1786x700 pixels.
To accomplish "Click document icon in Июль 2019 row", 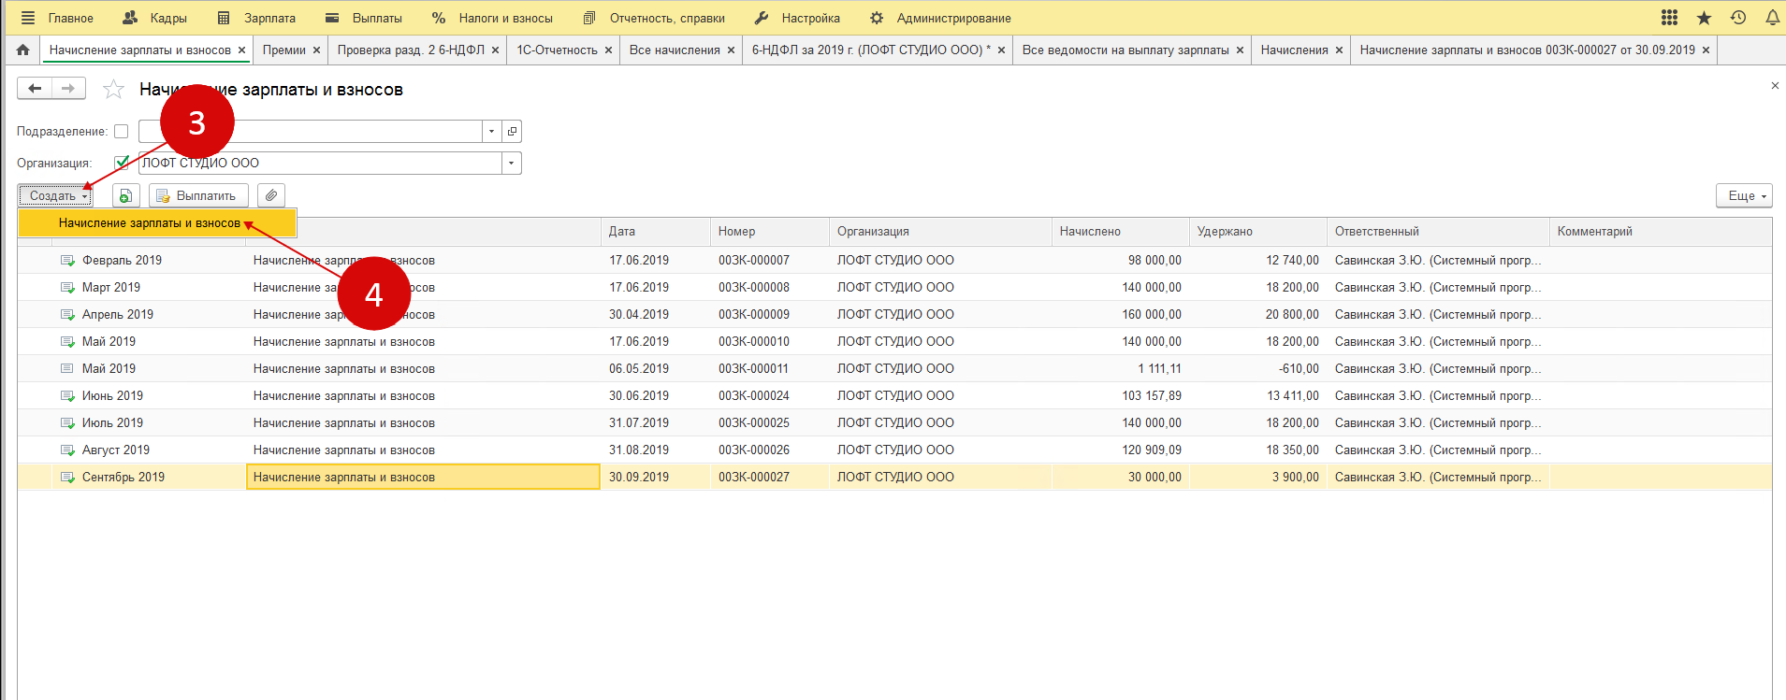I will (67, 423).
